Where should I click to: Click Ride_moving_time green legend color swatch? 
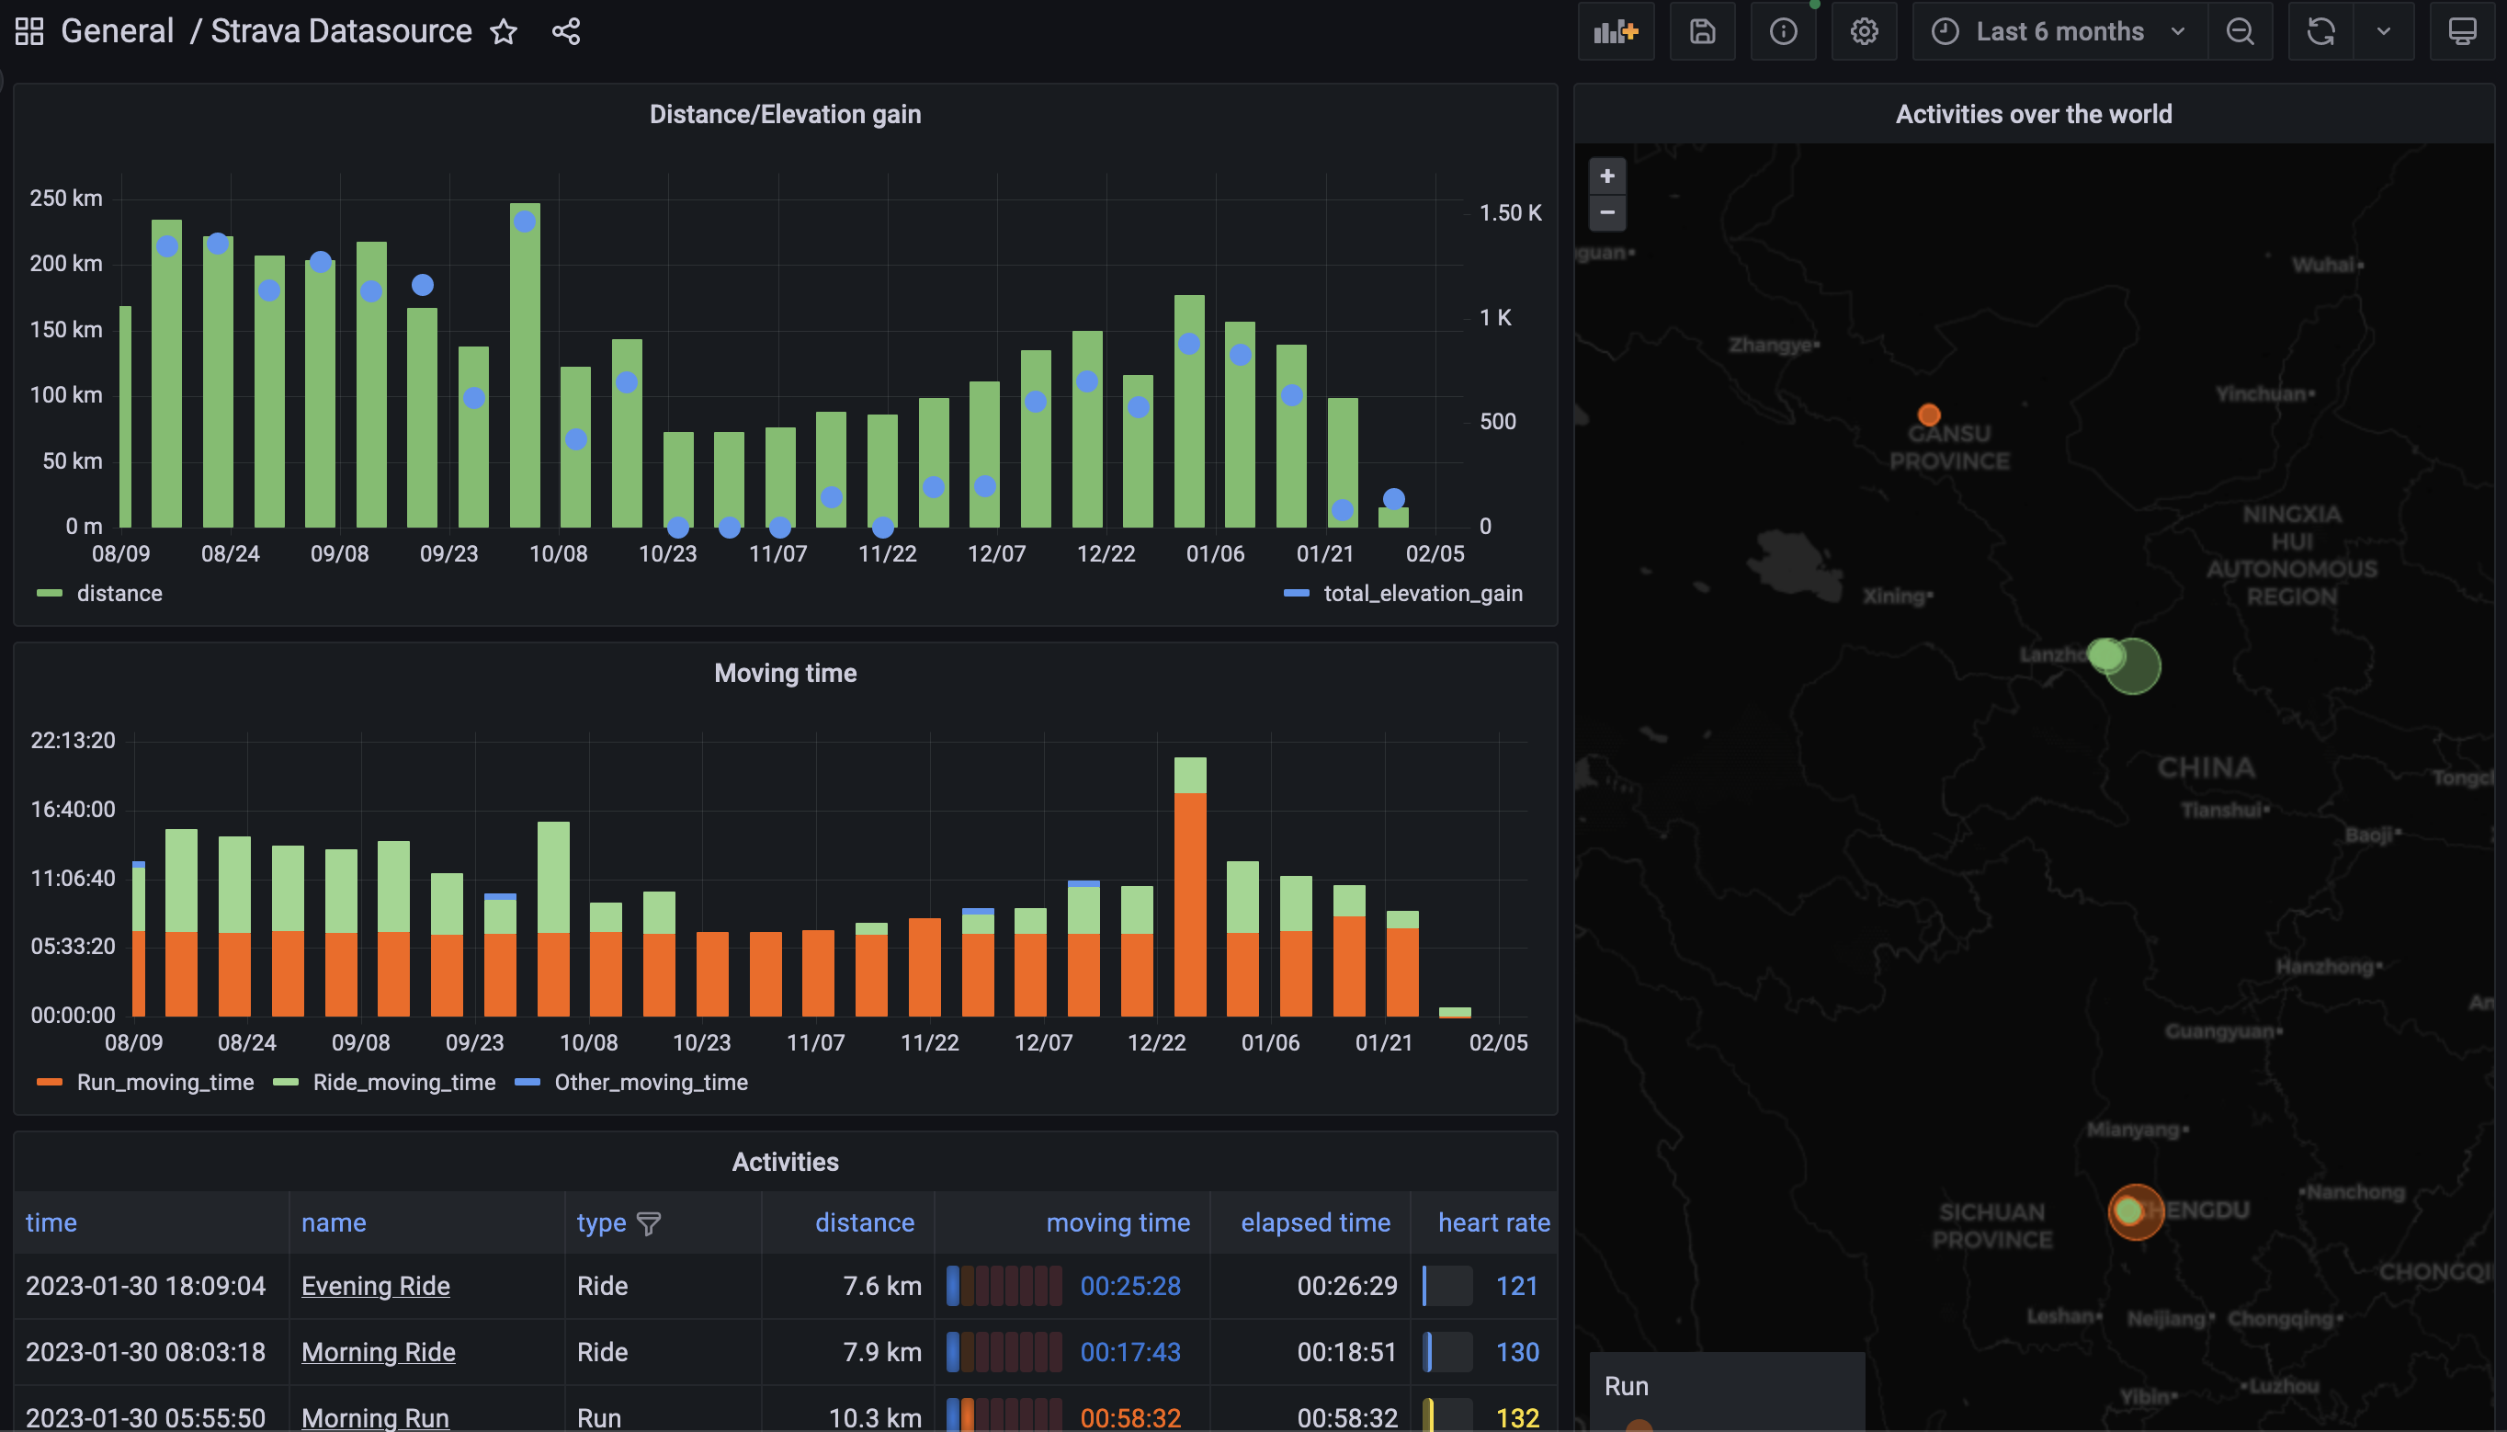click(285, 1082)
